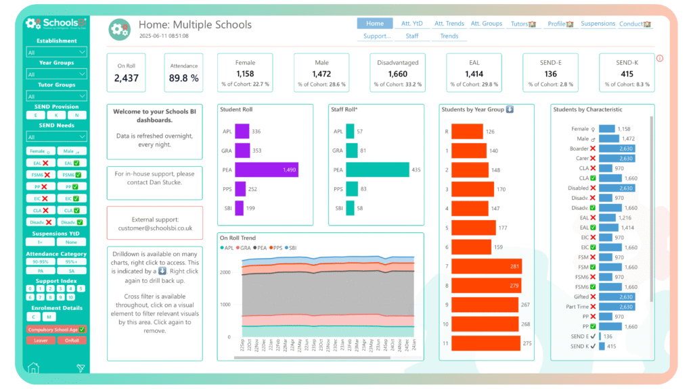The height and width of the screenshot is (389, 693).
Task: Filter by PA attendance category
Action: [41, 270]
